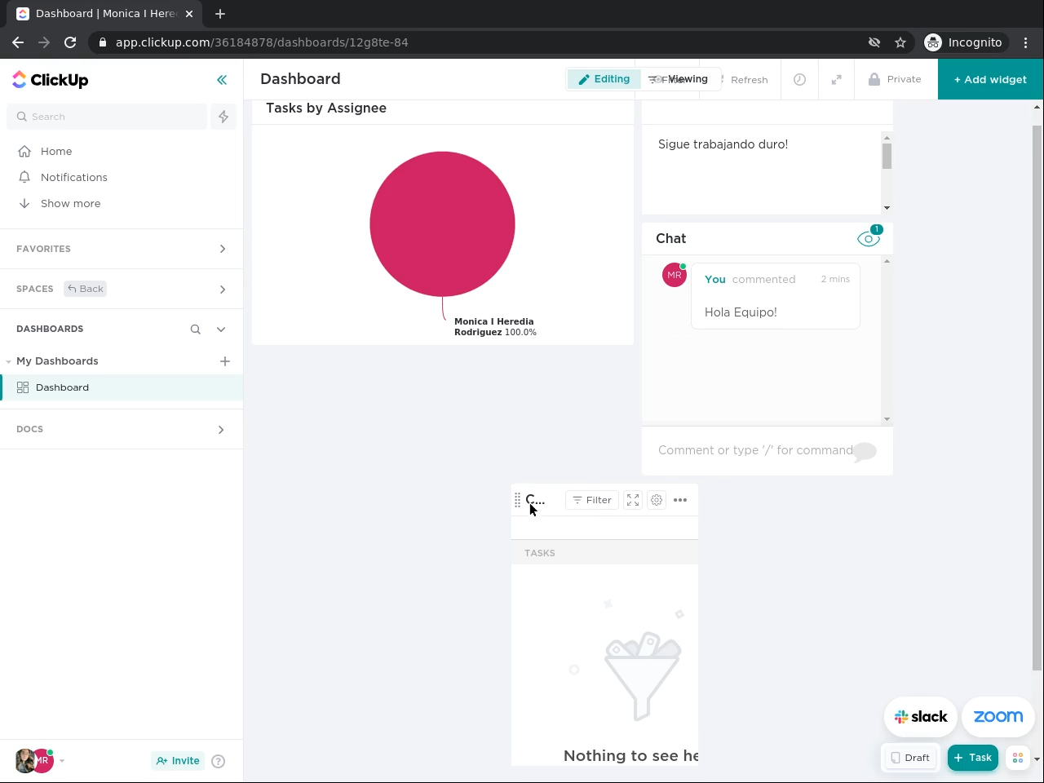This screenshot has width=1044, height=783.
Task: Add a new dashboard with plus icon
Action: (x=225, y=361)
